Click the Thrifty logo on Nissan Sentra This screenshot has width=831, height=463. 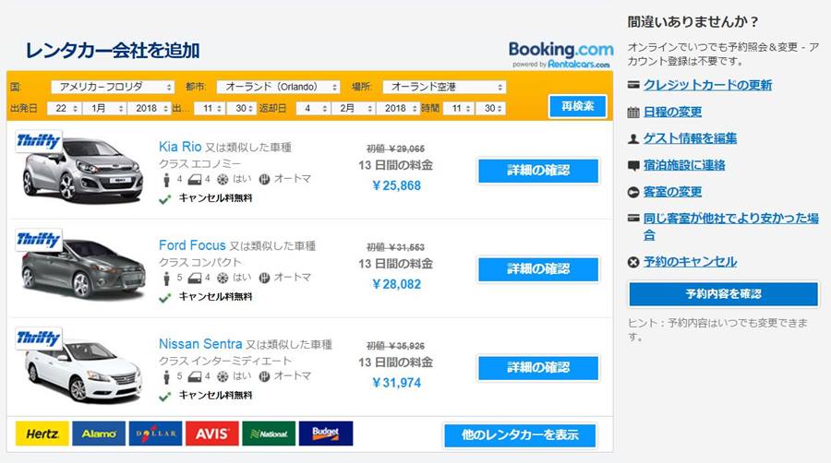39,338
